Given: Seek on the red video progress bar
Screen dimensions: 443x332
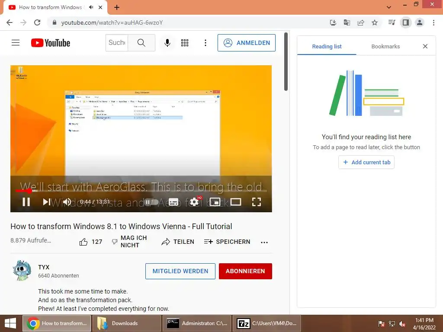Looking at the screenshot, I should [x=141, y=191].
